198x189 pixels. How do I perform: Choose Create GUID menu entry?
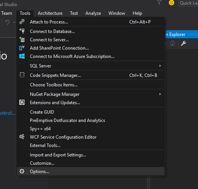(42, 112)
